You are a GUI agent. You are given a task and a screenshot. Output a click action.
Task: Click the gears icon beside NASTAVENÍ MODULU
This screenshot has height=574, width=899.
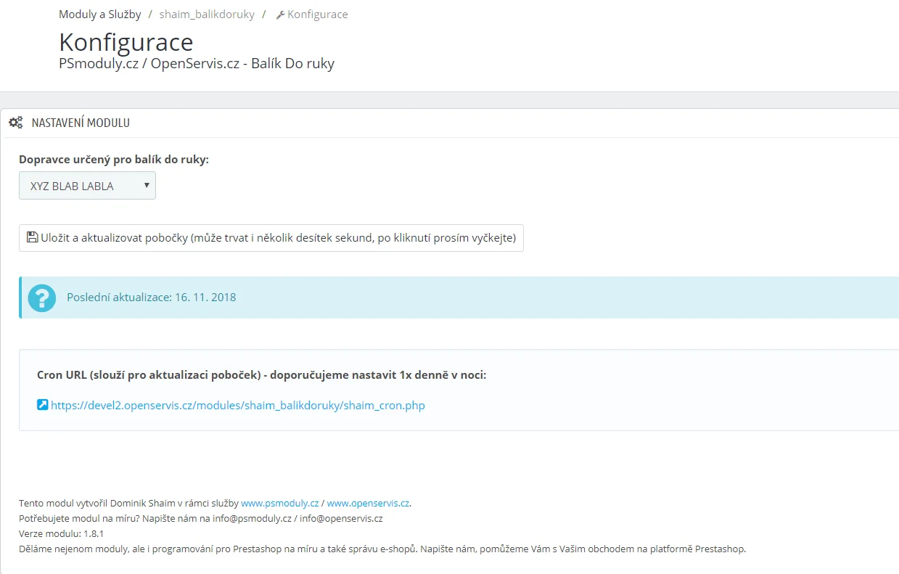(x=16, y=123)
